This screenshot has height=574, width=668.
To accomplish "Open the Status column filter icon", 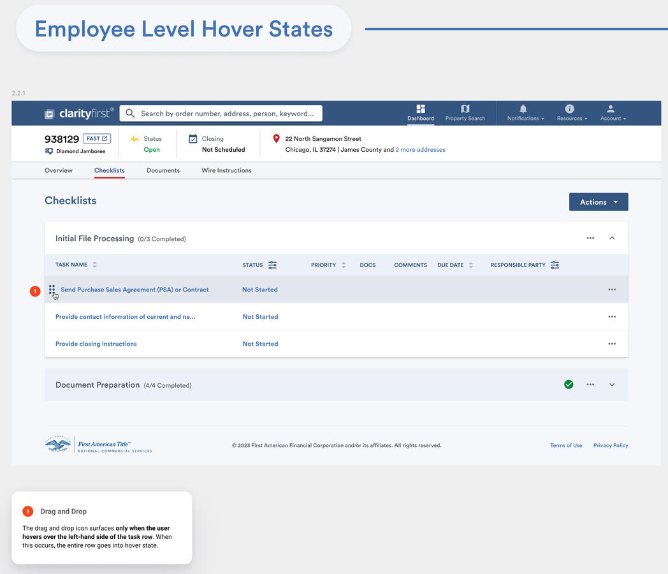I will [x=272, y=265].
